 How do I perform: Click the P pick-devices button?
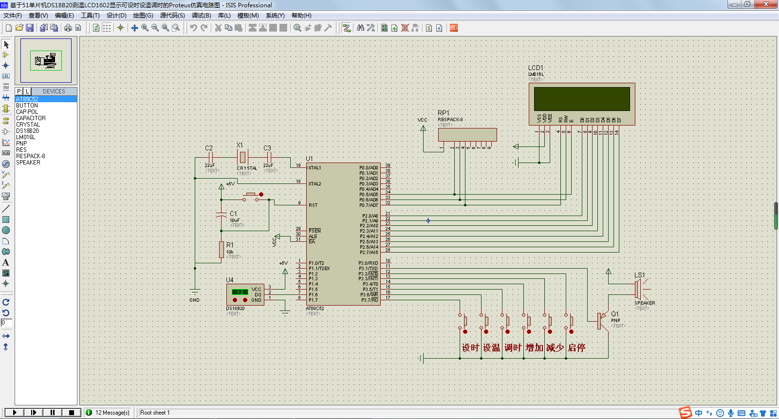[x=19, y=91]
